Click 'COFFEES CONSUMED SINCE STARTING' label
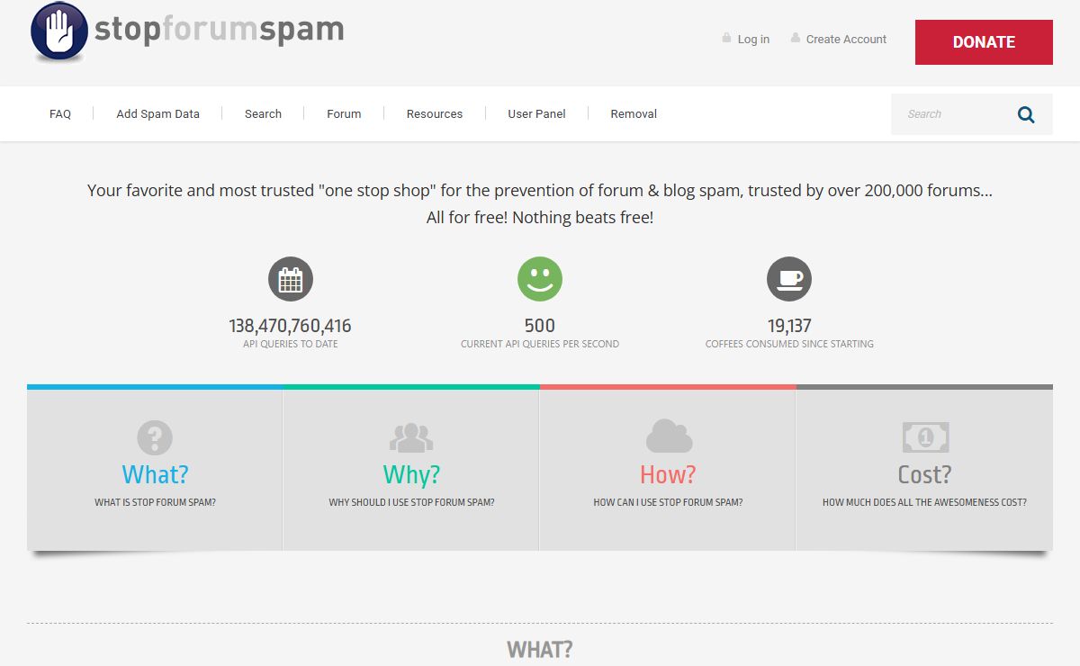The image size is (1080, 666). 789,345
